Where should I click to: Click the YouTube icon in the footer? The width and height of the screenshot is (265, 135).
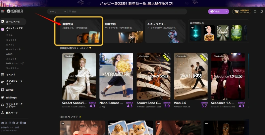25,123
